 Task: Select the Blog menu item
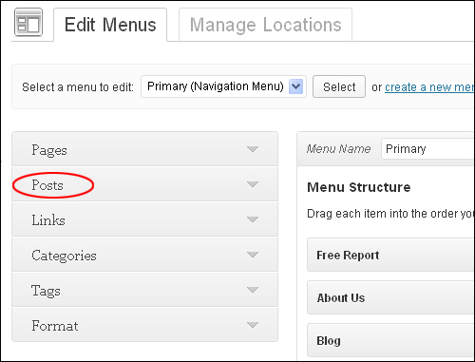390,340
